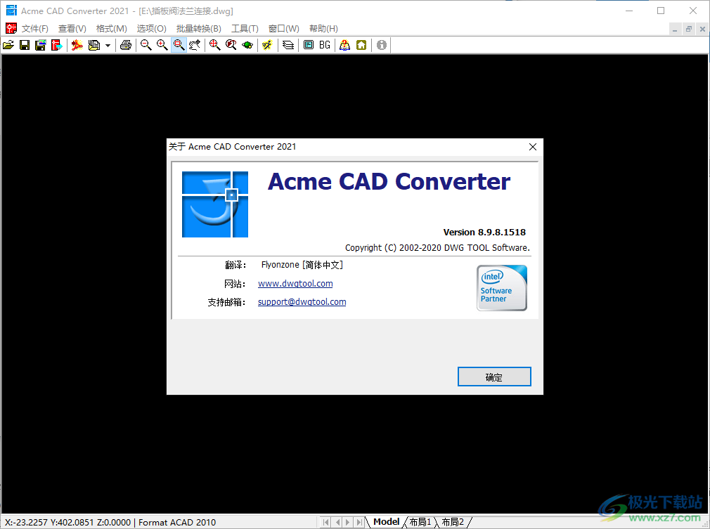Select the Zoom In magnifier

(162, 45)
